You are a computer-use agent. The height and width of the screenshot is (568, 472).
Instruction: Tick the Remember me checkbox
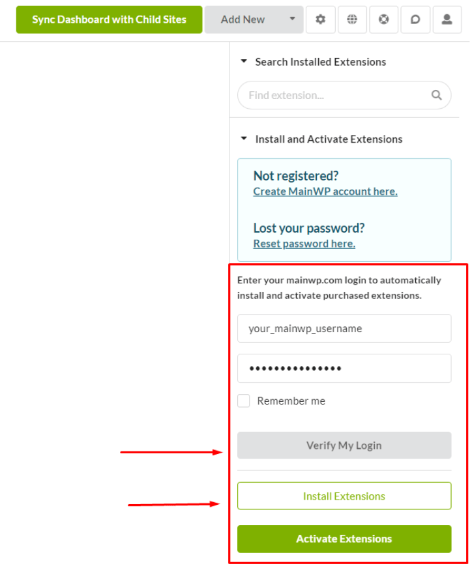click(x=244, y=403)
